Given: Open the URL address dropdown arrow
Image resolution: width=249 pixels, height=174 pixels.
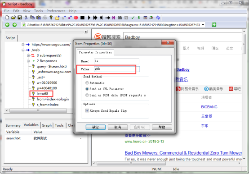Looking at the screenshot, I should [x=203, y=25].
